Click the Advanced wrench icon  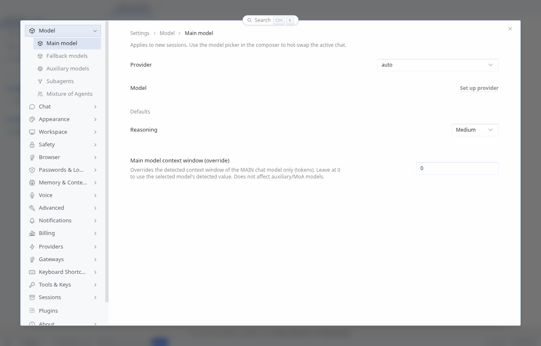[x=32, y=208]
